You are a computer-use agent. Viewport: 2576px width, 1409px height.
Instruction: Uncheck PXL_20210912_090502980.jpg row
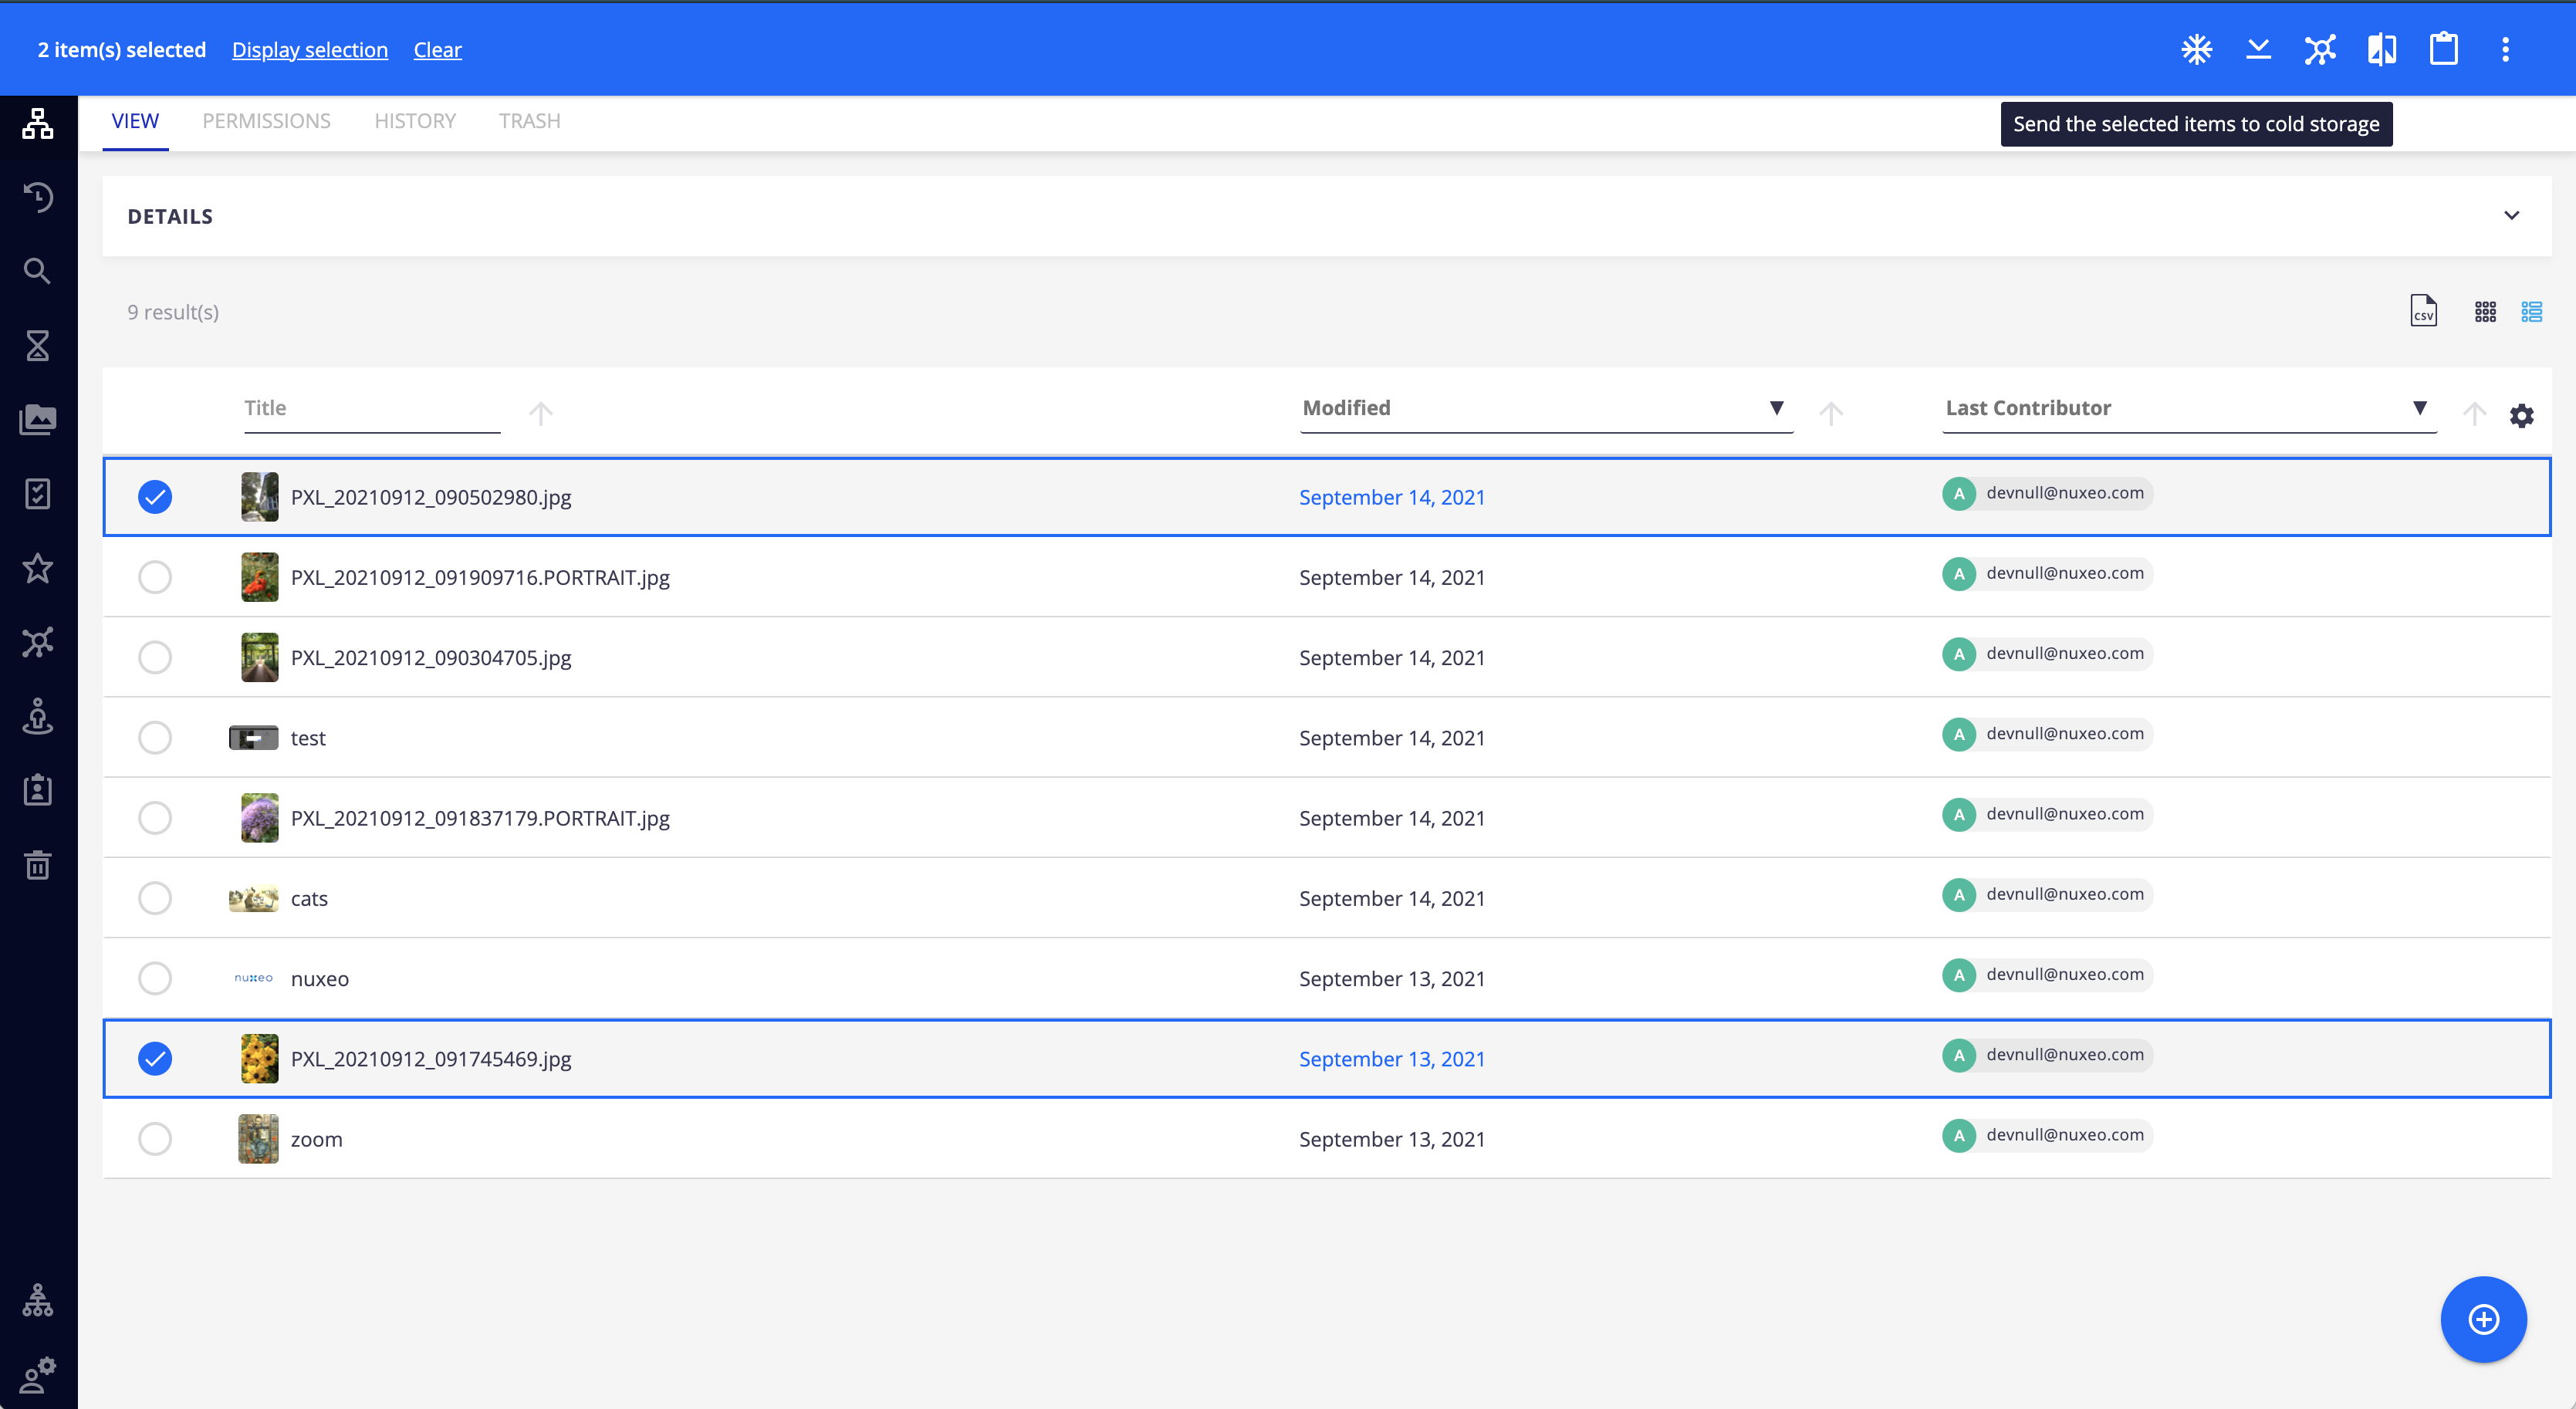(155, 497)
